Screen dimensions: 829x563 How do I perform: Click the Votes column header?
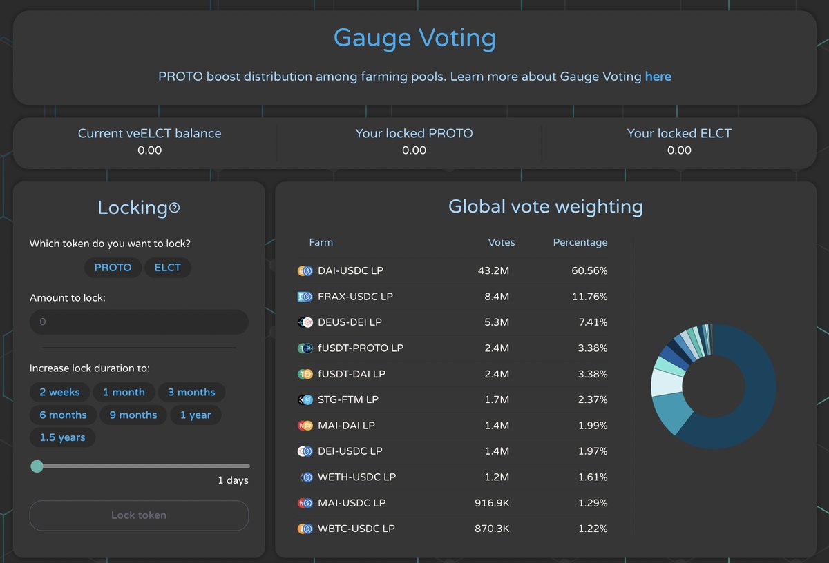tap(502, 242)
